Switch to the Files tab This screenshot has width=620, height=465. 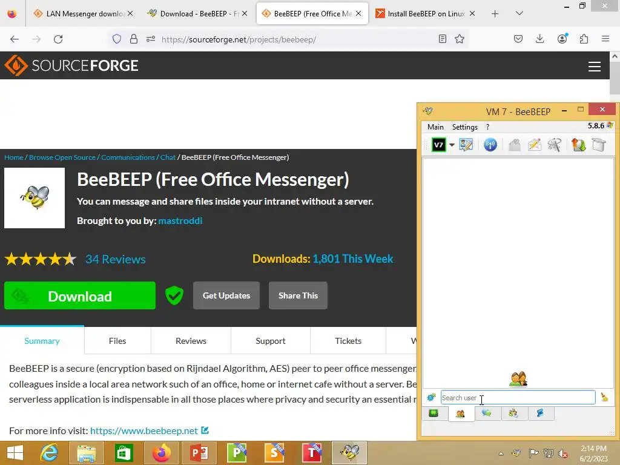point(117,340)
